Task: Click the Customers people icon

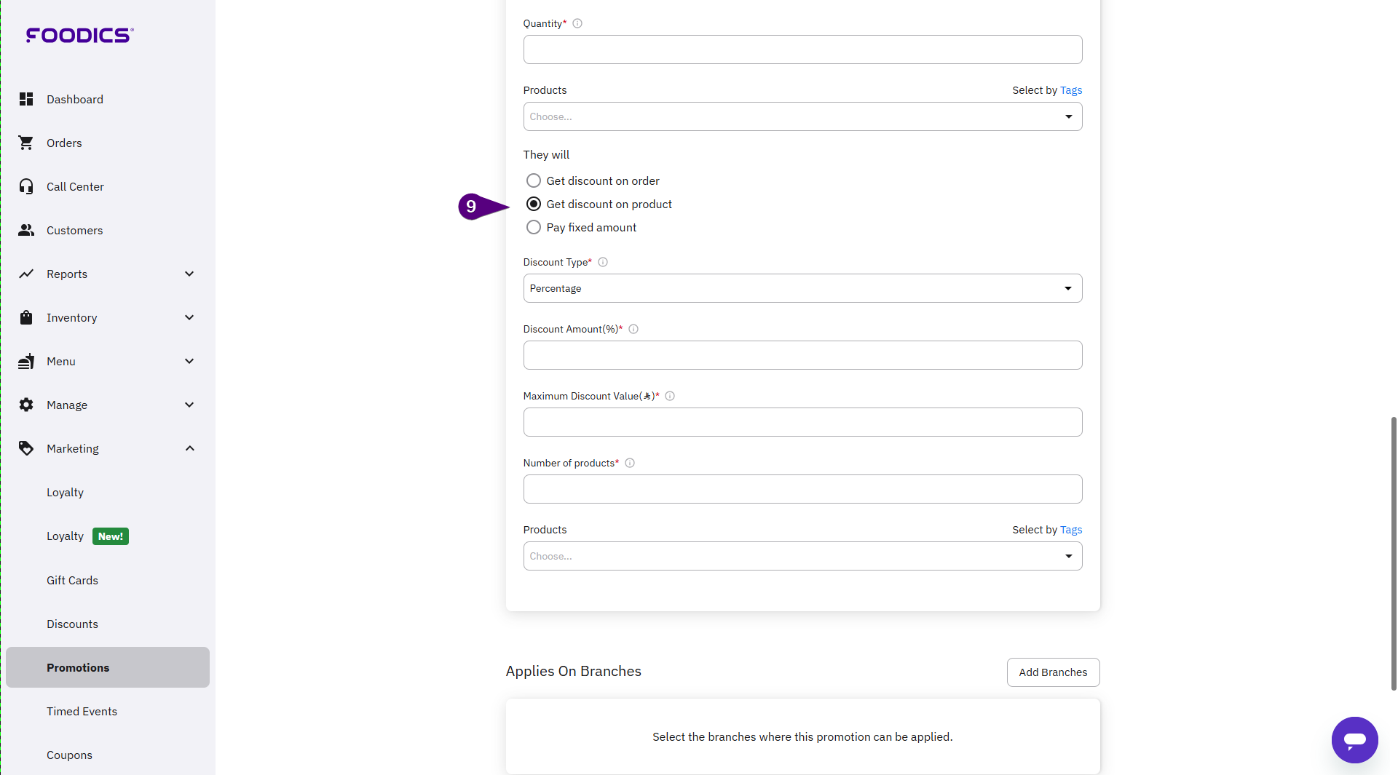Action: coord(26,230)
